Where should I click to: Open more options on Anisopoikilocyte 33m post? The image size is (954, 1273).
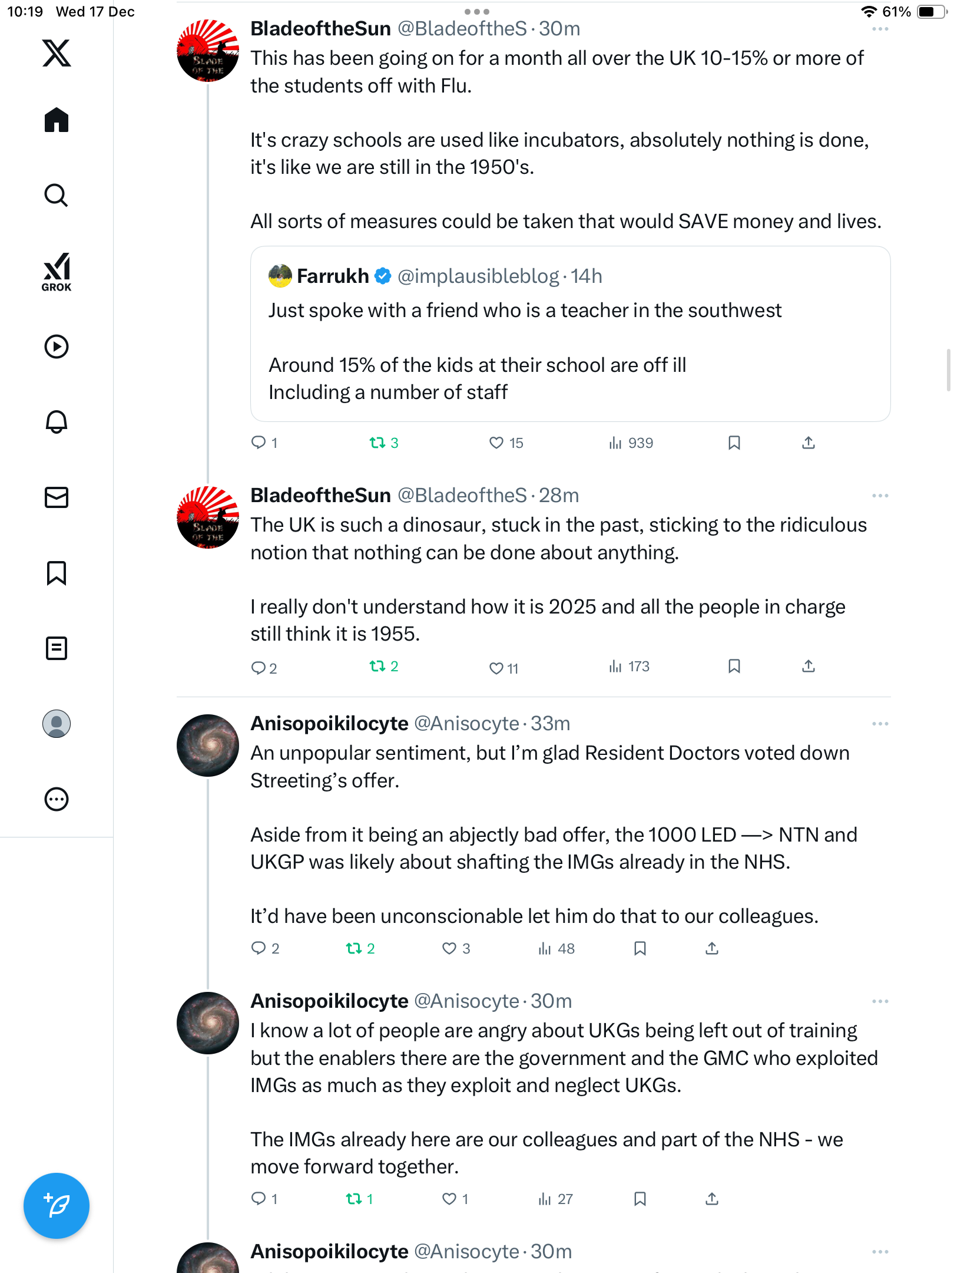tap(880, 724)
